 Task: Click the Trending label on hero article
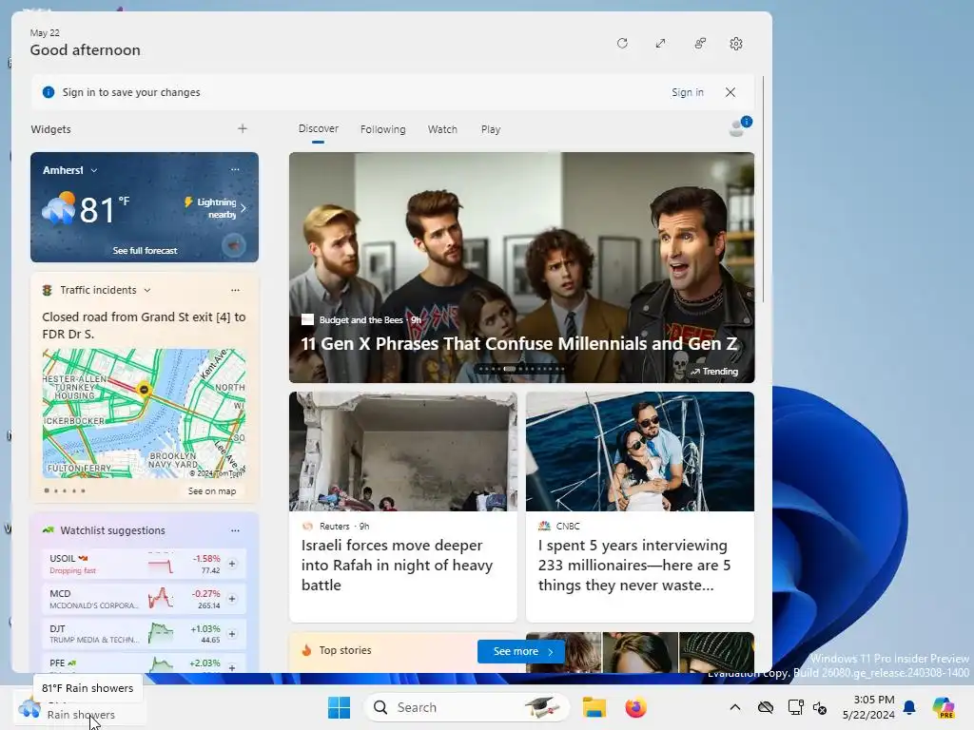pos(713,372)
